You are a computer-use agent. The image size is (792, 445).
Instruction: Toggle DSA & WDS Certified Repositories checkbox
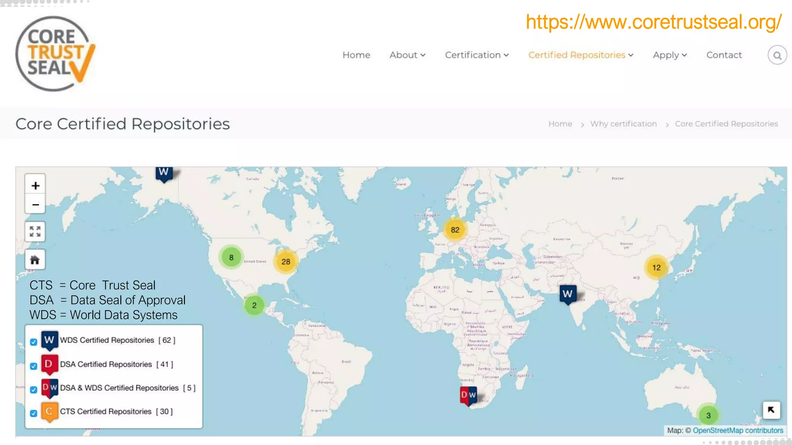point(34,389)
